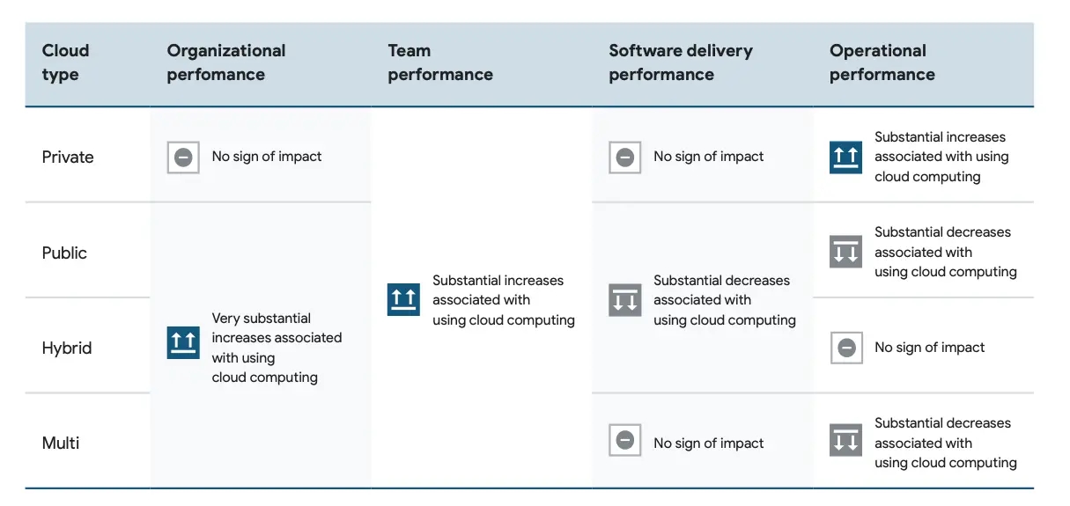The height and width of the screenshot is (506, 1070).
Task: Click the Hybrid row label
Action: point(67,348)
